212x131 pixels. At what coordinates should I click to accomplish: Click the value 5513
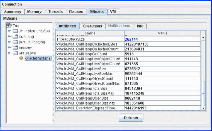(129, 54)
